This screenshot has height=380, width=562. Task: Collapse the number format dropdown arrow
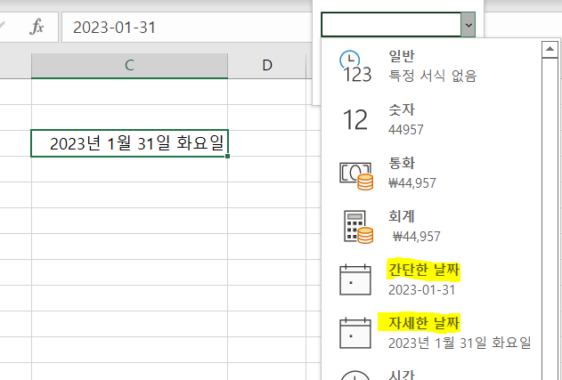(x=468, y=25)
